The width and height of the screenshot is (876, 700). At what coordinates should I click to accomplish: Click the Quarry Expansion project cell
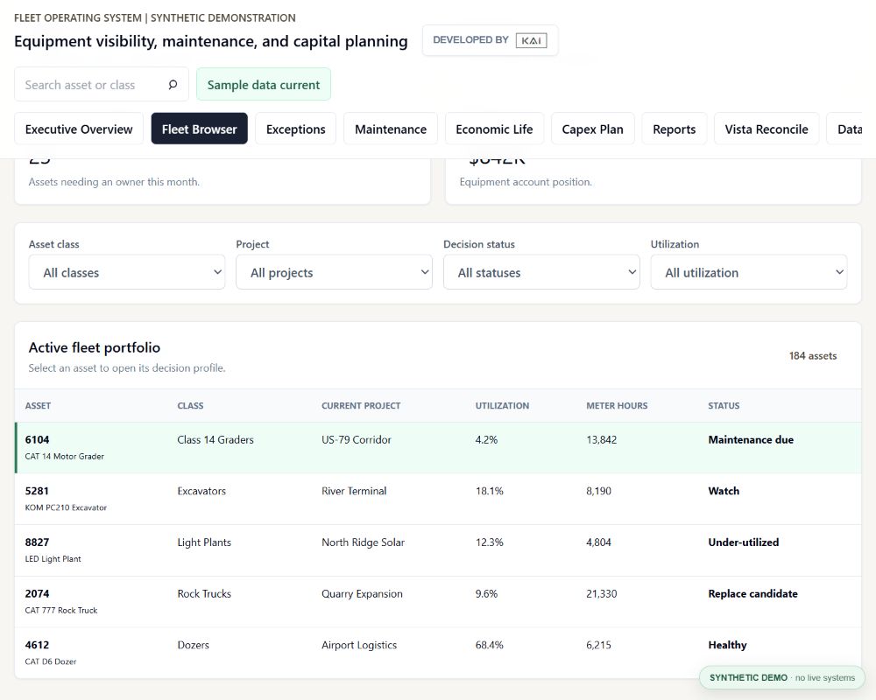tap(362, 594)
